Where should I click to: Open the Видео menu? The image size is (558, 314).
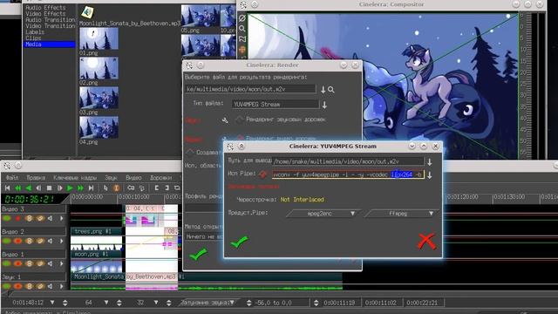[133, 177]
